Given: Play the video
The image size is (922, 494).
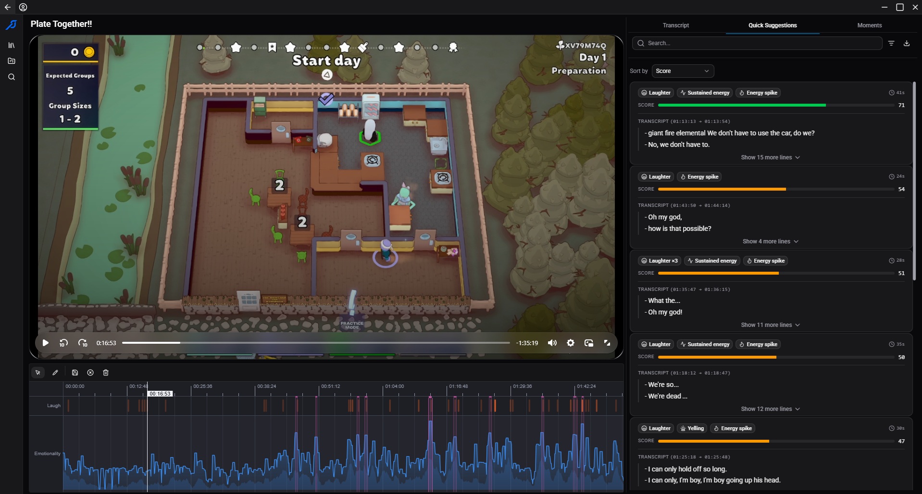Looking at the screenshot, I should click(45, 343).
